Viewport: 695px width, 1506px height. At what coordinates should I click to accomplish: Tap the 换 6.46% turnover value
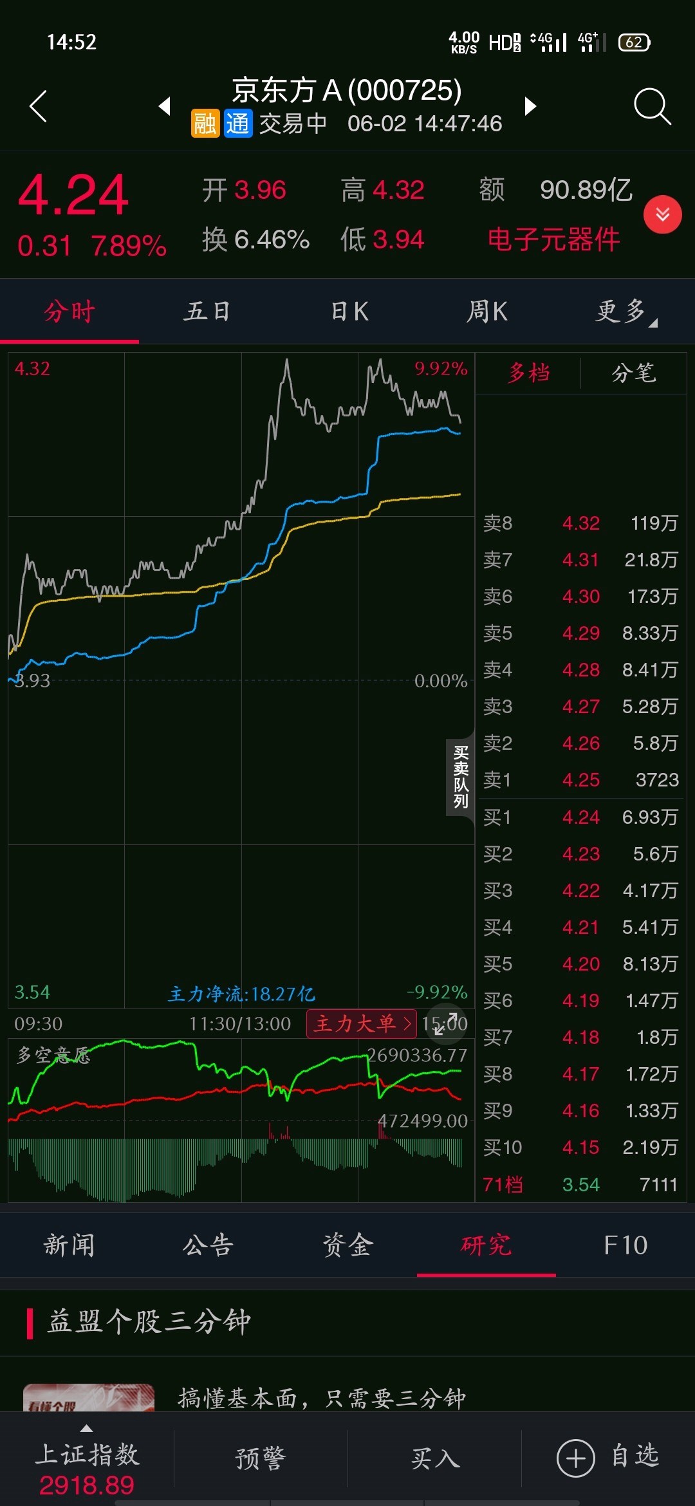[x=256, y=239]
